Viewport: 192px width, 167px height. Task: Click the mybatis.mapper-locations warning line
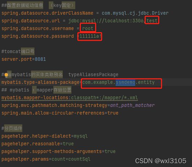pyautogui.click(x=70, y=98)
